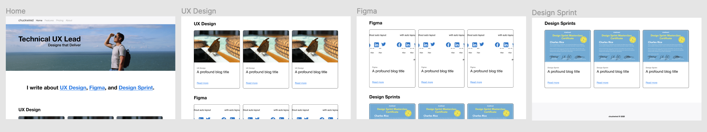Click Read more on the left card in the Figma frame
Image resolution: width=707 pixels, height=132 pixels.
point(378,82)
